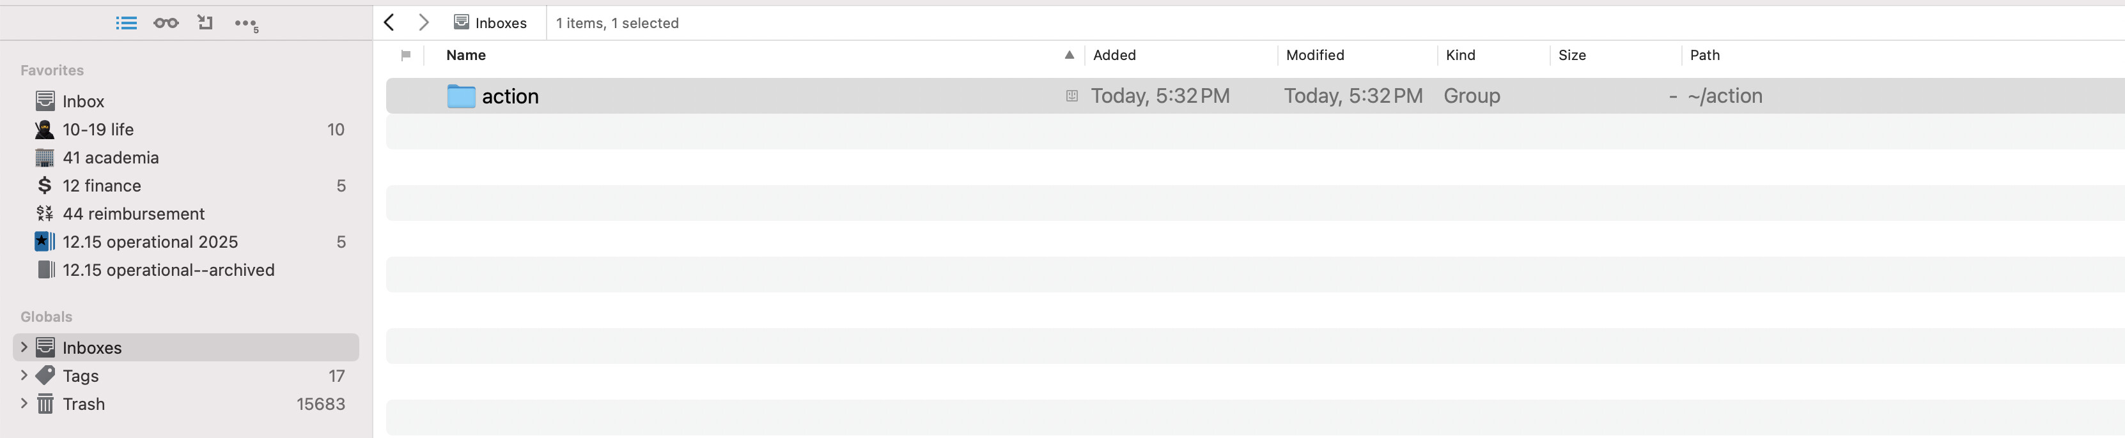Select the 12 finance favorite
The image size is (2125, 438).
pos(102,186)
